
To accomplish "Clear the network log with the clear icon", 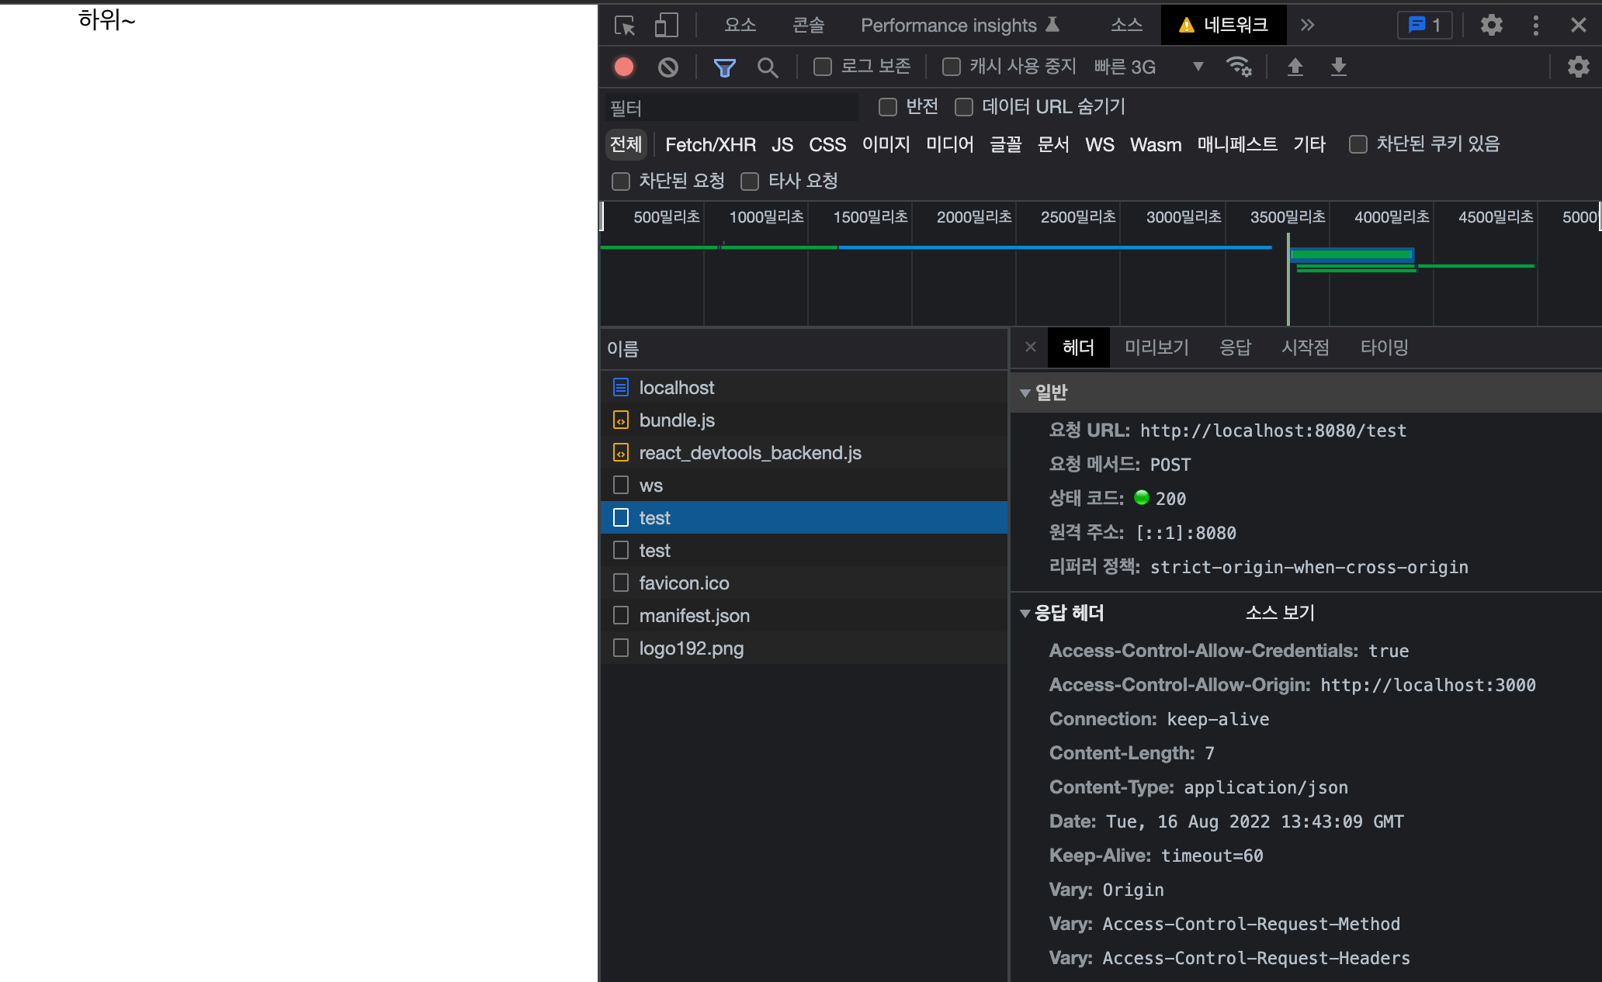I will [667, 67].
